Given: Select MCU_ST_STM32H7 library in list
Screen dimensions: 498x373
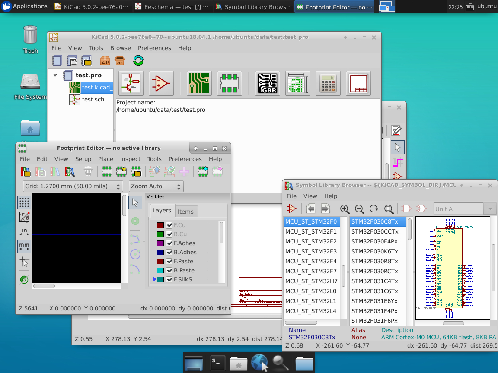Looking at the screenshot, I should point(311,281).
